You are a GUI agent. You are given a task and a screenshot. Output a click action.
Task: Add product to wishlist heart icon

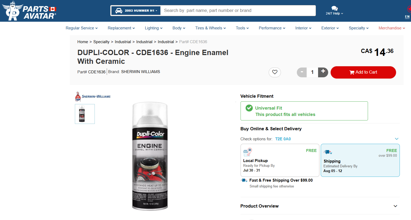(275, 72)
